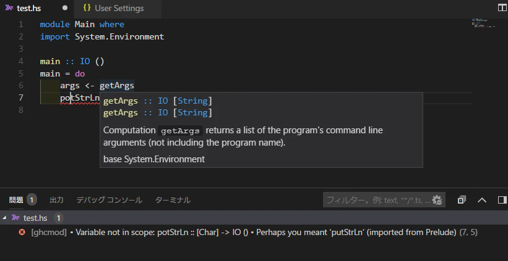508x261 pixels.
Task: Click Haskell icon beside test.hs in problems
Action: (15, 218)
